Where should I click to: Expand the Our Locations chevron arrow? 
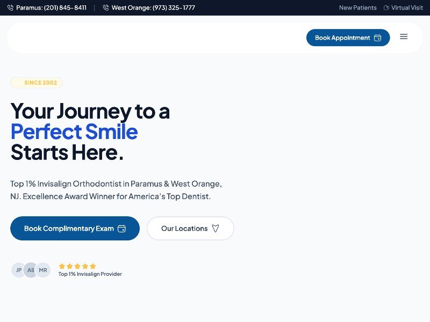coord(215,228)
